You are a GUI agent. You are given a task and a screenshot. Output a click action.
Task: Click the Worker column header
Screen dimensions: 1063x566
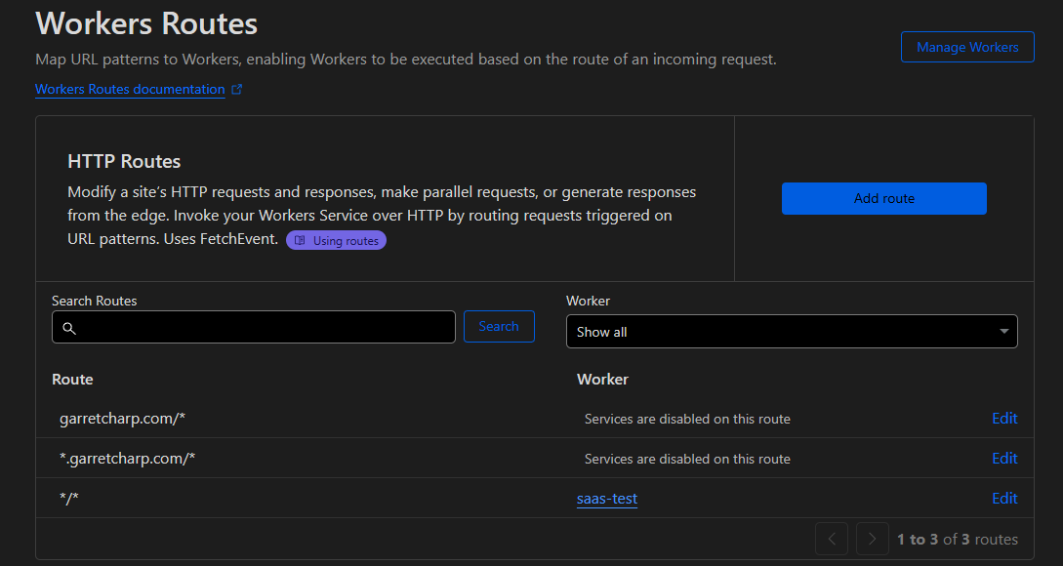click(x=602, y=379)
